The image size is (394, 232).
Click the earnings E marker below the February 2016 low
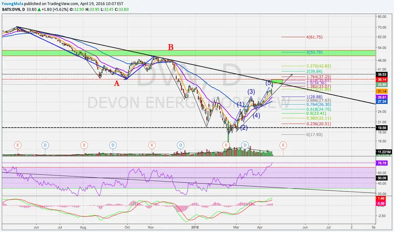click(226, 145)
